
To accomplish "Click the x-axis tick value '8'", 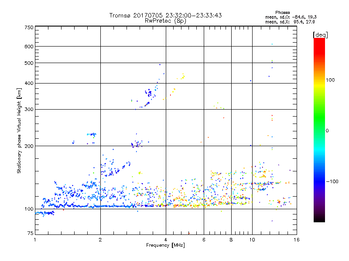I will [x=231, y=240].
